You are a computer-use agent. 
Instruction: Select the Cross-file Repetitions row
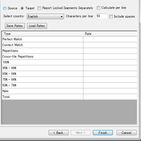(69, 57)
